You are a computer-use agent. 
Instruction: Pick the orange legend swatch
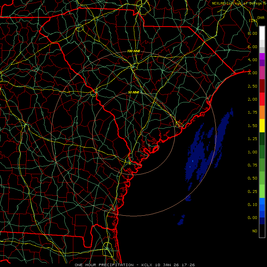262,112
